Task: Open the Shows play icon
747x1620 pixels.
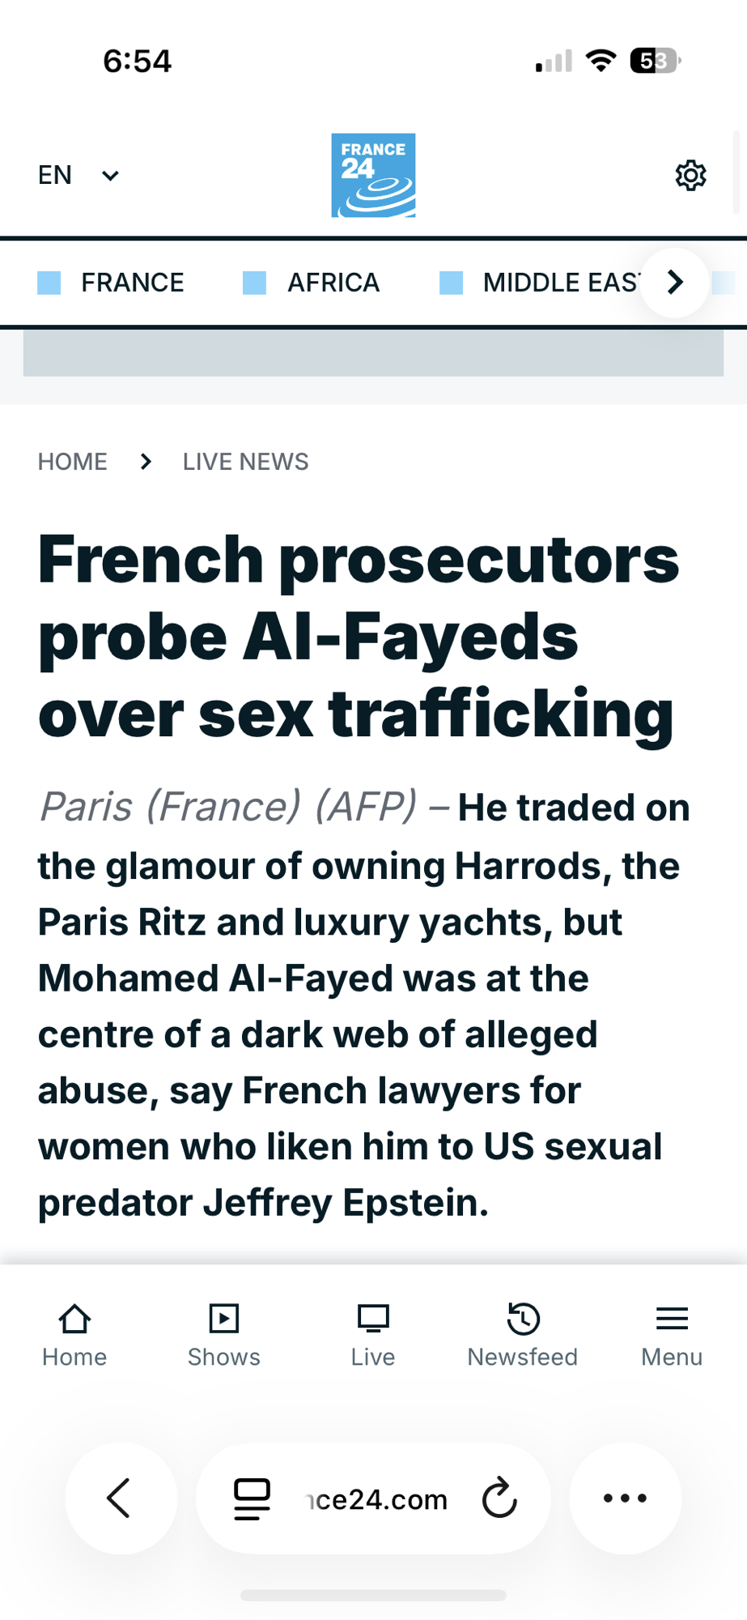Action: click(223, 1319)
